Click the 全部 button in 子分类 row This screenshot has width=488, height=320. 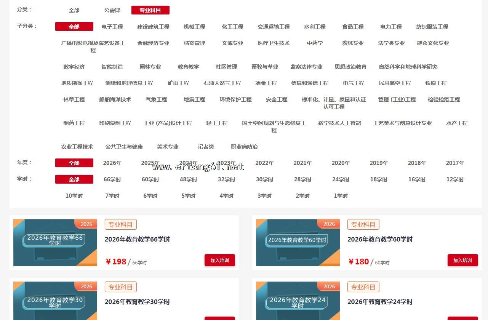(74, 27)
